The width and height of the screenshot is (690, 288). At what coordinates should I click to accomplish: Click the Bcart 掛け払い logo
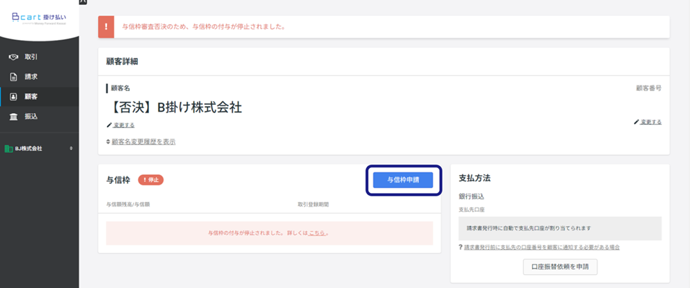(39, 19)
